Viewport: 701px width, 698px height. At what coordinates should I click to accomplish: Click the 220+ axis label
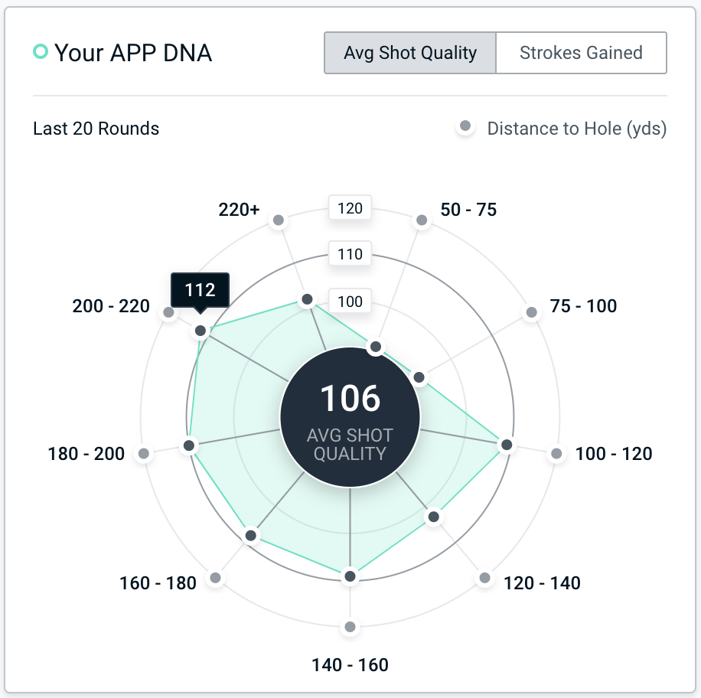tap(239, 209)
